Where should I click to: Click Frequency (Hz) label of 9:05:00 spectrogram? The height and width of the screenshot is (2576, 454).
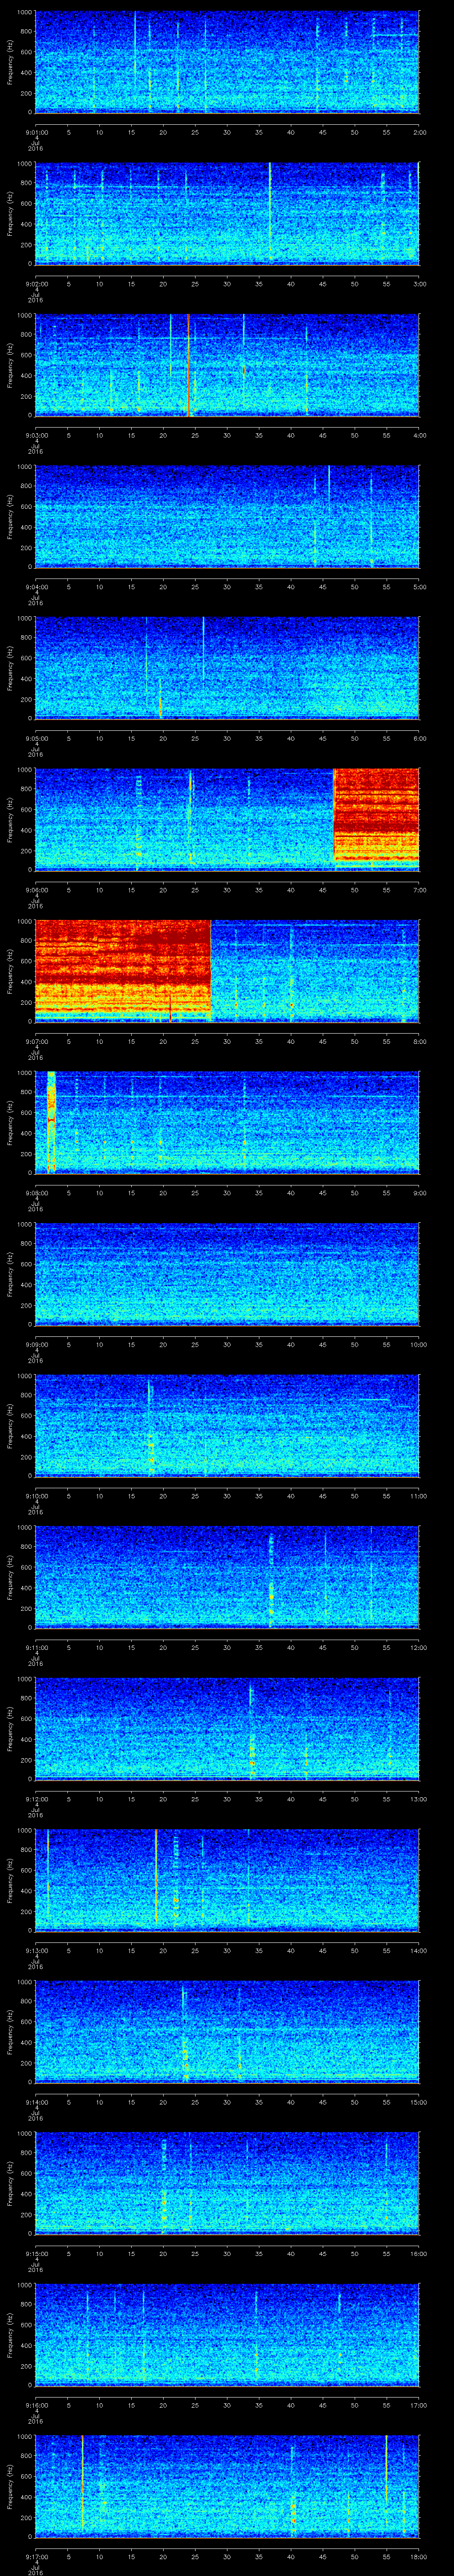point(10,668)
